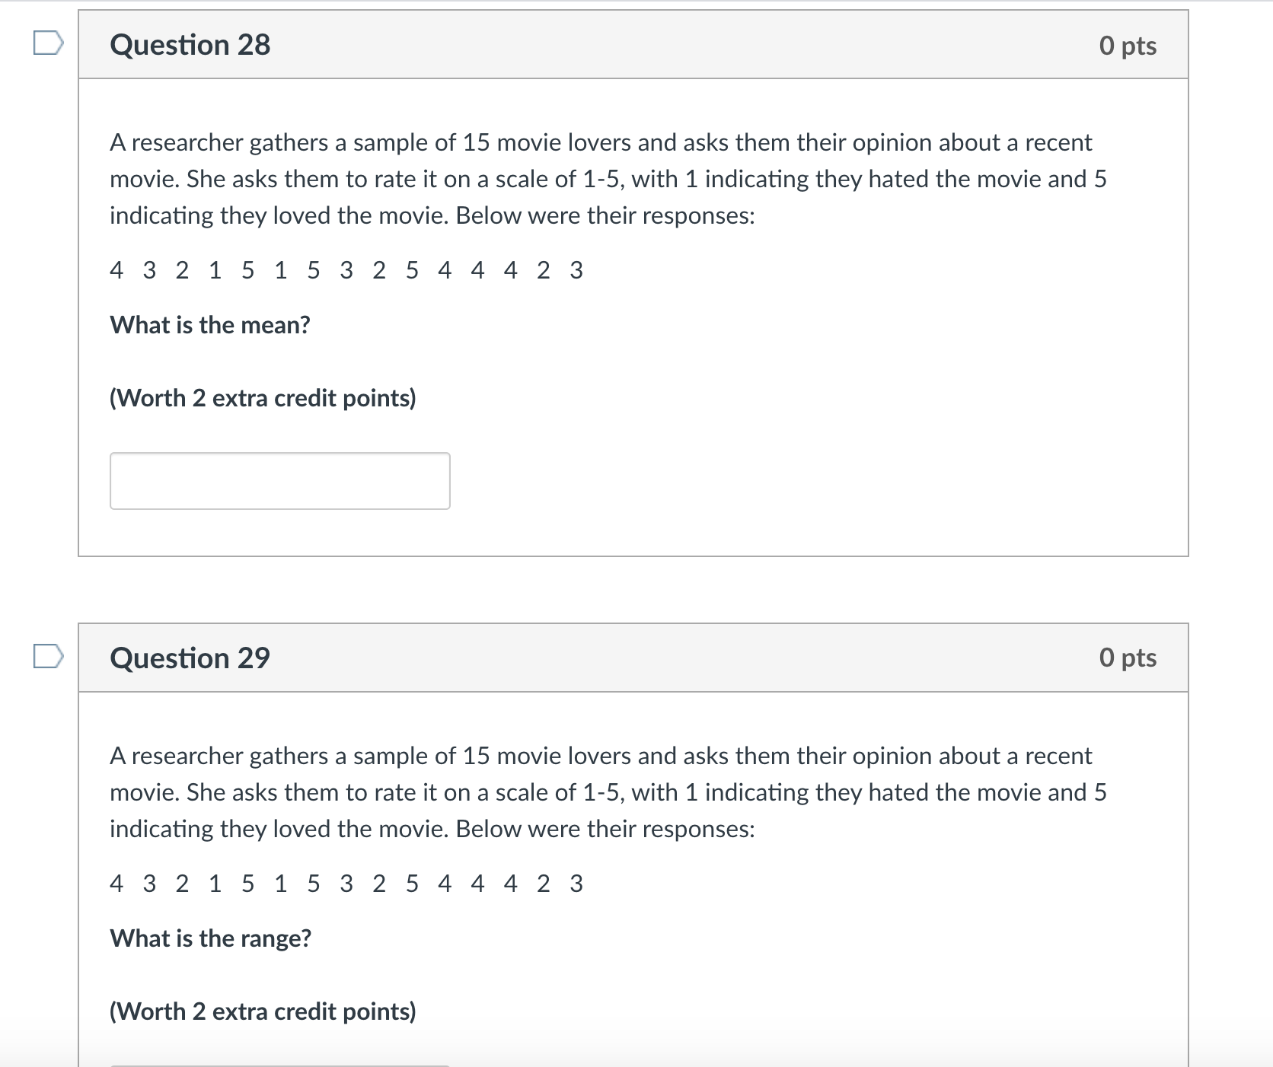Select the response data row in Question 28
The image size is (1273, 1067).
click(x=346, y=269)
